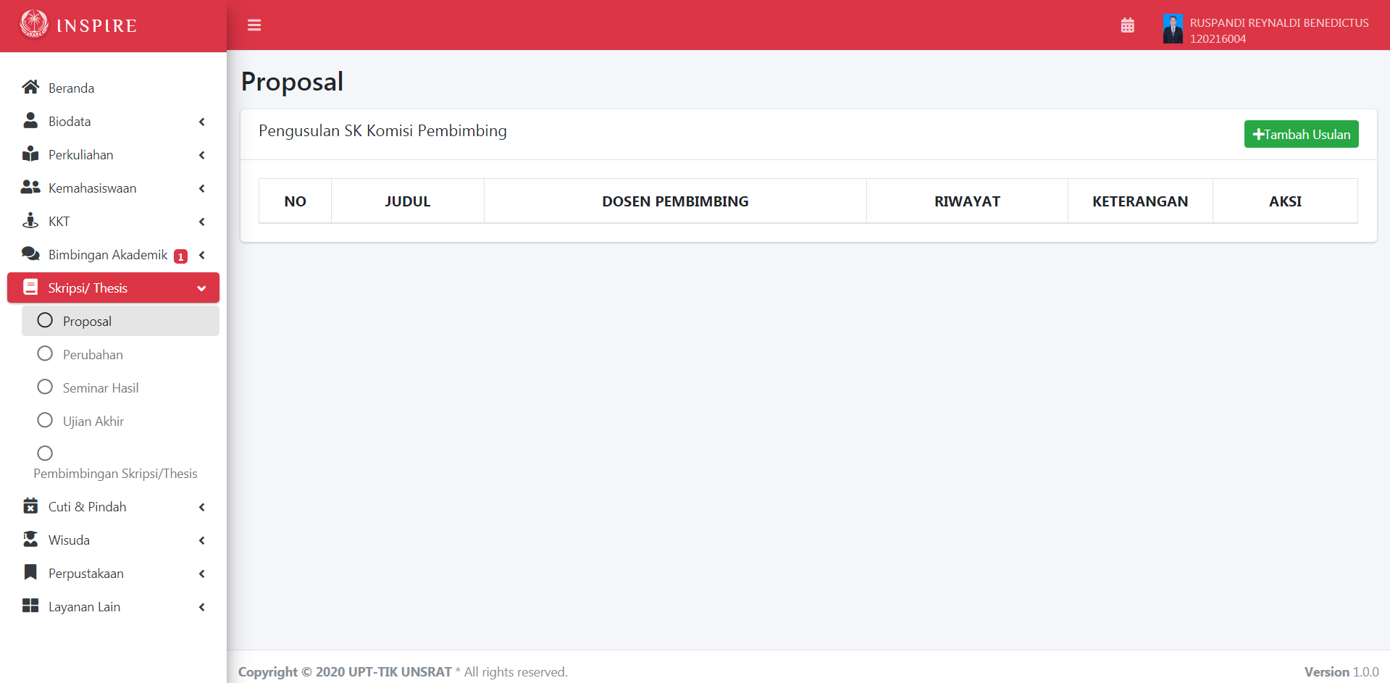Click the Perkuliahan book reader icon
Screen dimensions: 1390x683
point(30,154)
